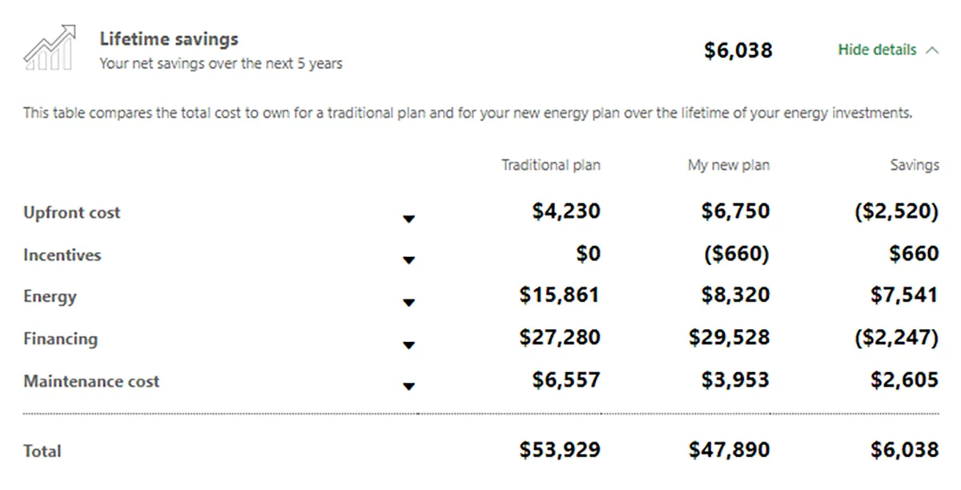Expand the Financing row arrow
The image size is (961, 490).
[409, 345]
